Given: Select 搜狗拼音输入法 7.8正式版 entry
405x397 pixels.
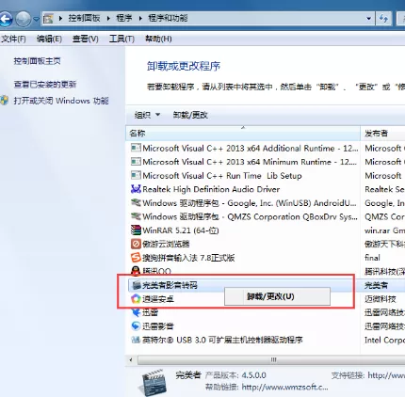Looking at the screenshot, I should click(188, 258).
